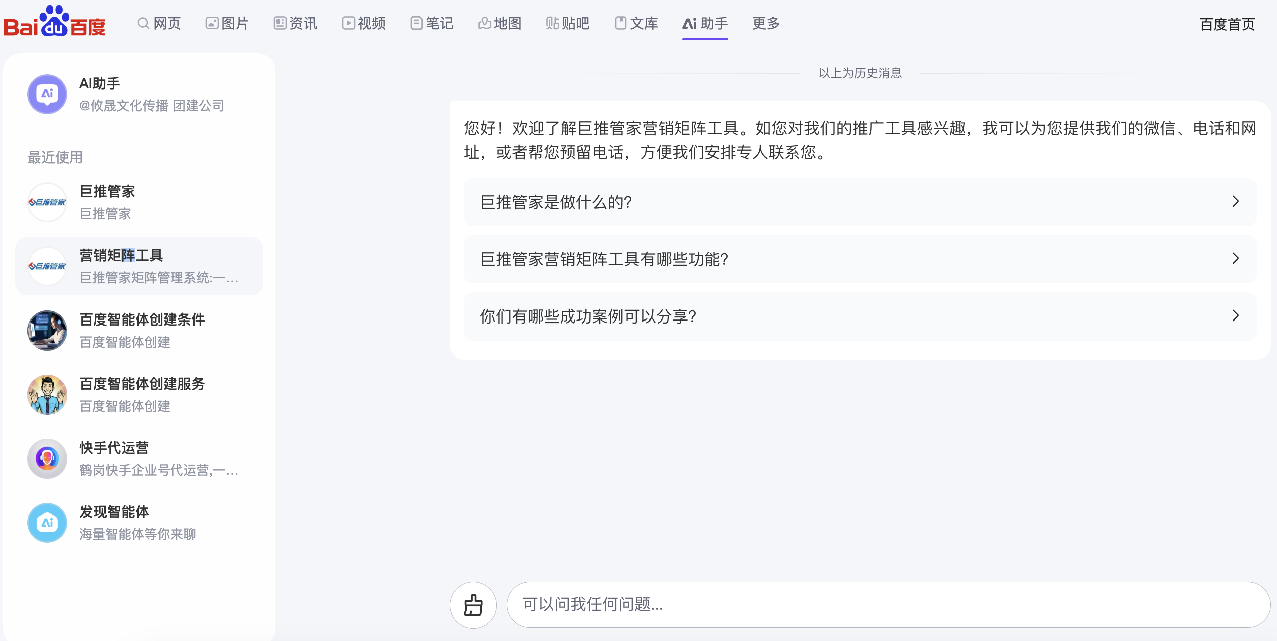
Task: Open the 更多 menu
Action: coord(766,23)
